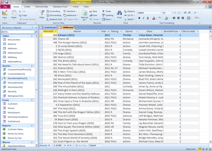
Task: Collapse the Tables group
Action: click(32, 36)
